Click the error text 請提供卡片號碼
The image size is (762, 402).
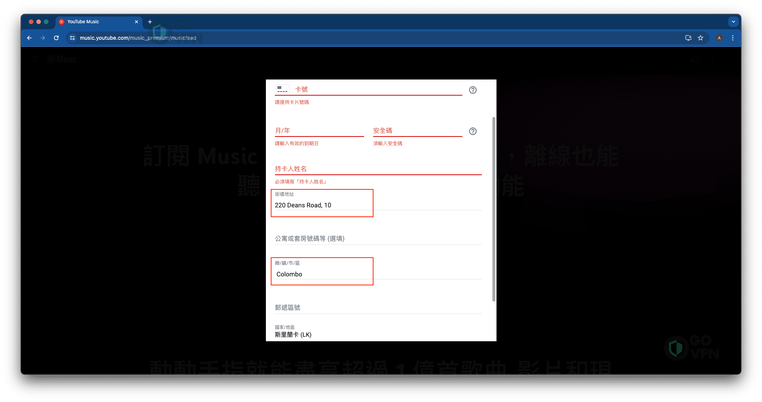tap(292, 102)
